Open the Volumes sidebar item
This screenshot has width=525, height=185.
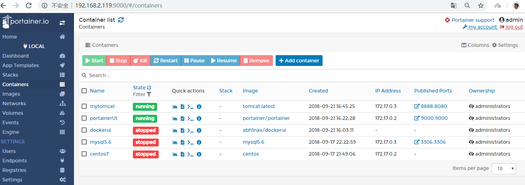(x=13, y=113)
